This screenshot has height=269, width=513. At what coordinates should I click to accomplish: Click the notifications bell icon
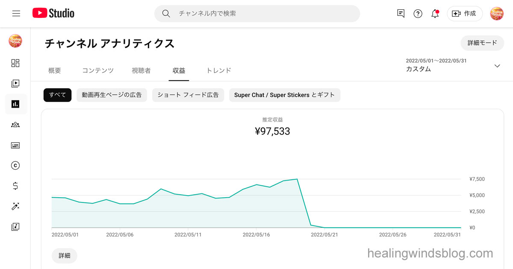coord(435,14)
